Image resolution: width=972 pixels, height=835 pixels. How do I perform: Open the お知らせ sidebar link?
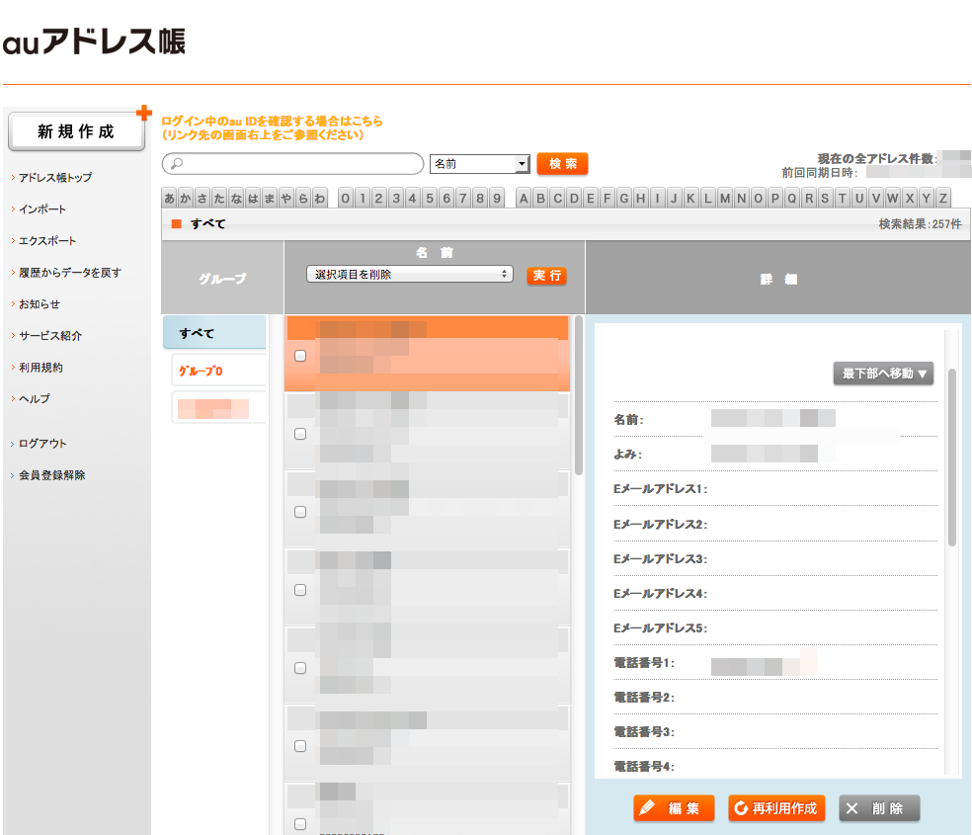pyautogui.click(x=40, y=303)
